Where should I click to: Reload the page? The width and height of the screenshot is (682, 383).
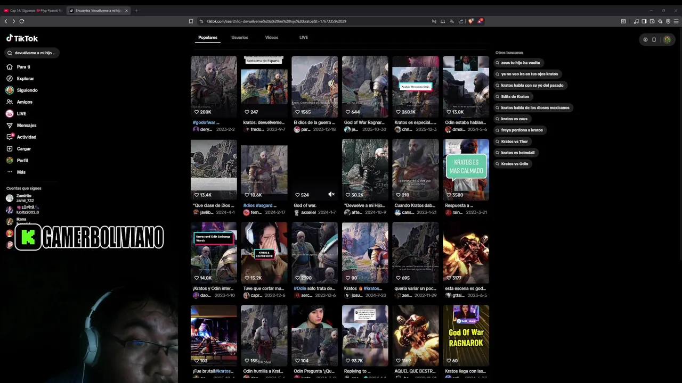(22, 21)
